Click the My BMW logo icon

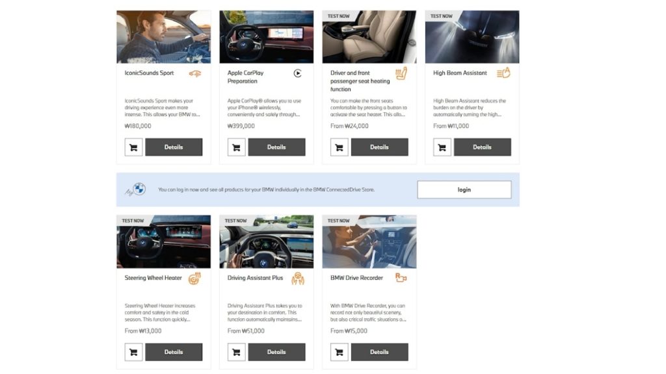pos(135,189)
